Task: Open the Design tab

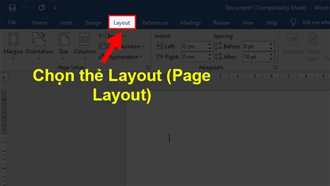Action: point(93,23)
